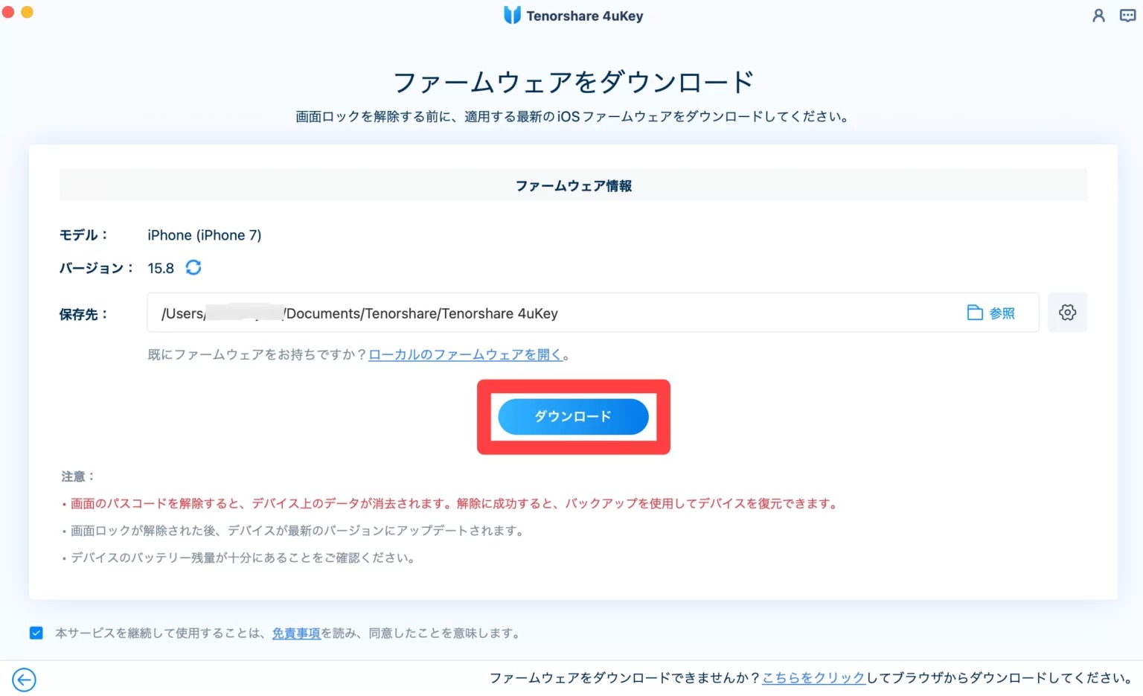
Task: Click the ファームウェア情報 header
Action: 573,185
